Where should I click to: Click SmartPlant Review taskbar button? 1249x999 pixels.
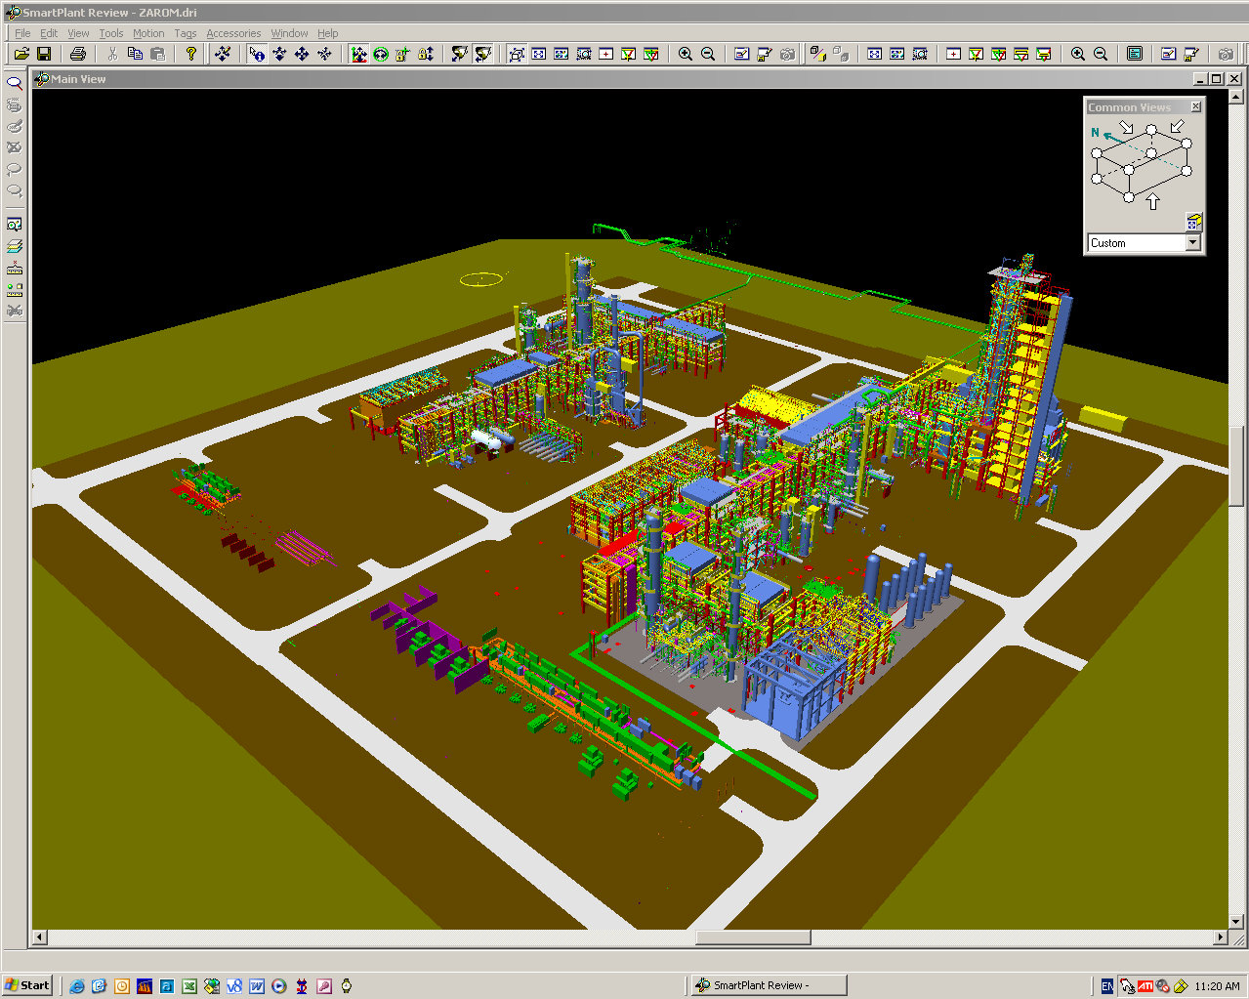[x=769, y=985]
